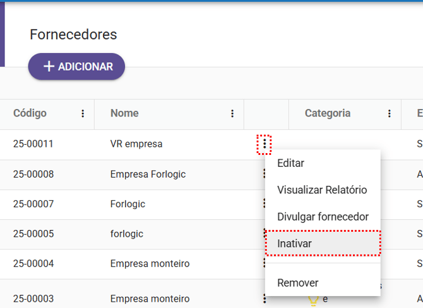Sort by the Categoria column header
This screenshot has width=423, height=308.
click(x=327, y=113)
